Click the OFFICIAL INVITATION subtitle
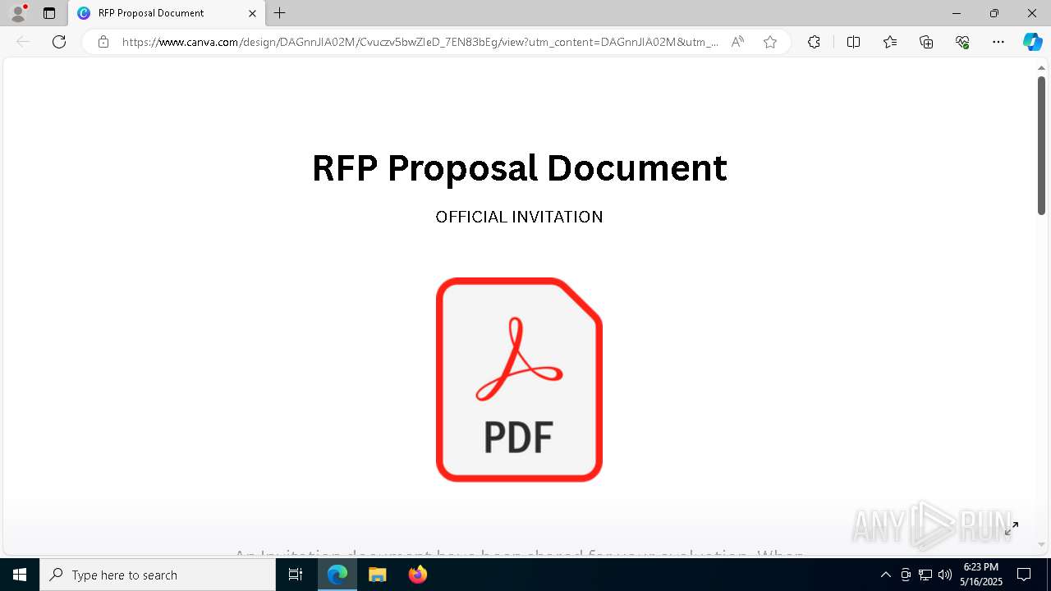The image size is (1051, 591). (x=519, y=217)
